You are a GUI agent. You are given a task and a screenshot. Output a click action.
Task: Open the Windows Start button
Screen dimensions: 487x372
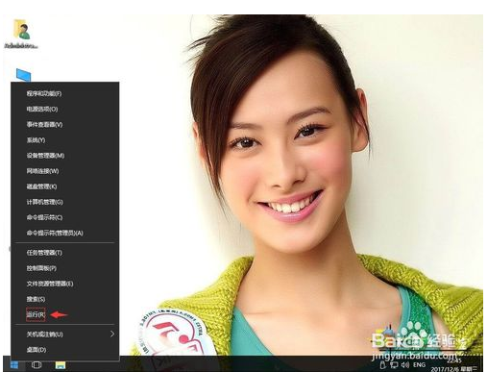click(x=14, y=364)
